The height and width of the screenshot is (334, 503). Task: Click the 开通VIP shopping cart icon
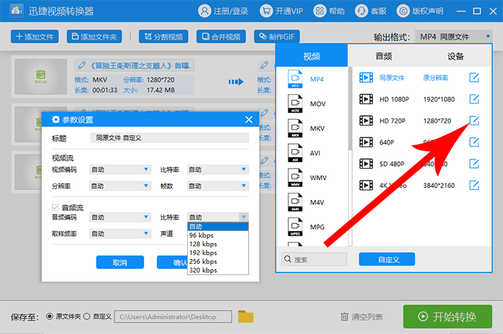pyautogui.click(x=266, y=11)
